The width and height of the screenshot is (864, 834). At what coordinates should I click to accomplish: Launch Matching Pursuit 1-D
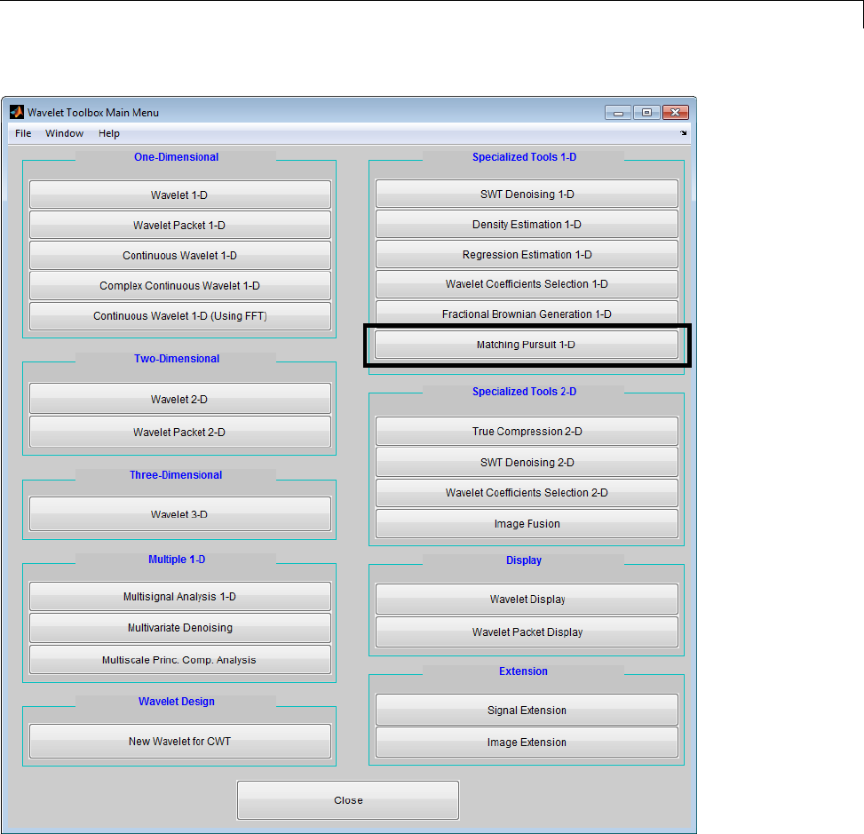527,345
